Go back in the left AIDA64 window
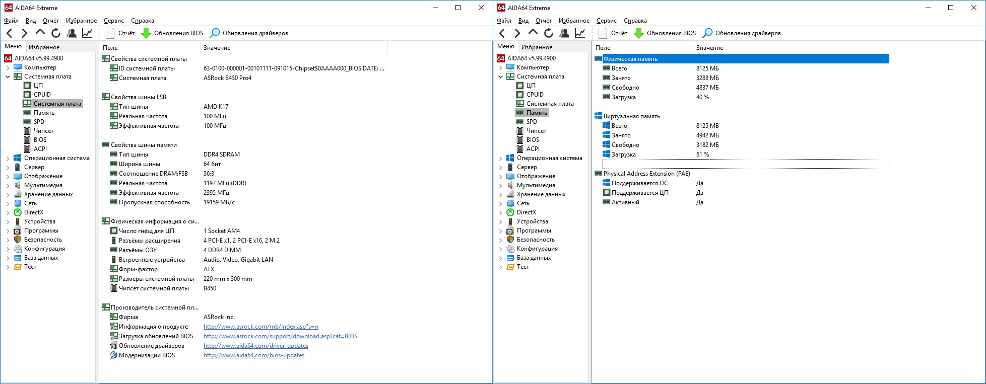Image resolution: width=986 pixels, height=384 pixels. coord(10,33)
